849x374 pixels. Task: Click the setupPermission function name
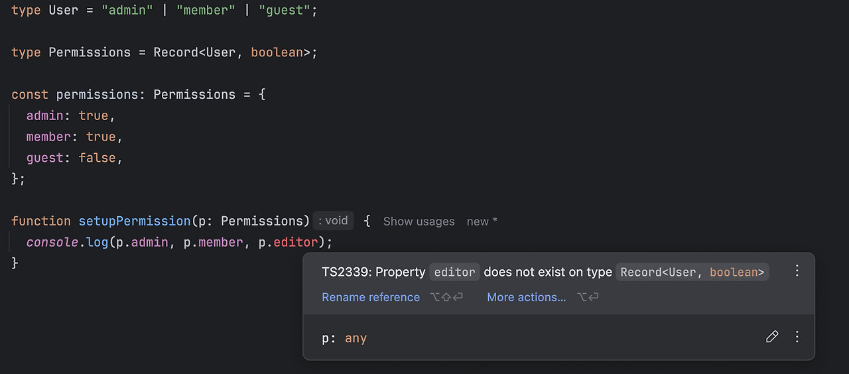coord(135,221)
